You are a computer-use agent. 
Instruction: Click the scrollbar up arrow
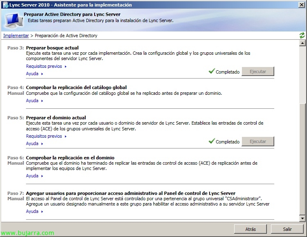pos(302,43)
